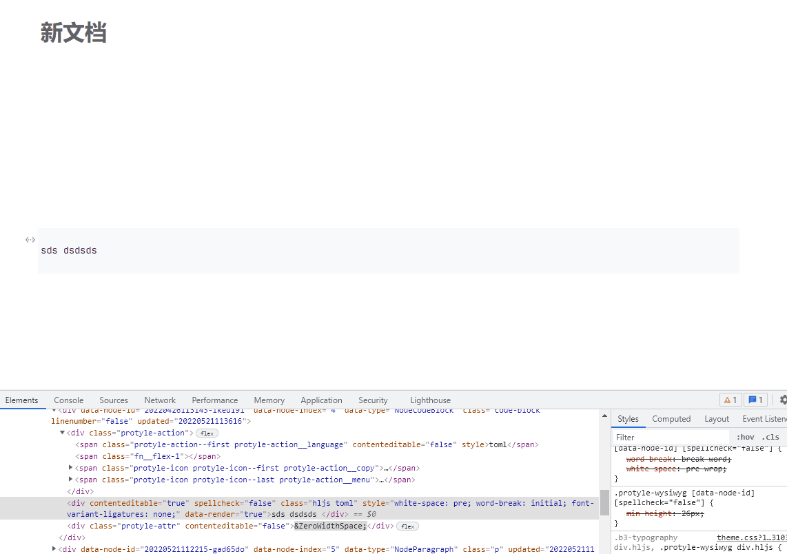Click the orange warning triangle counter
787x554 pixels.
[730, 399]
